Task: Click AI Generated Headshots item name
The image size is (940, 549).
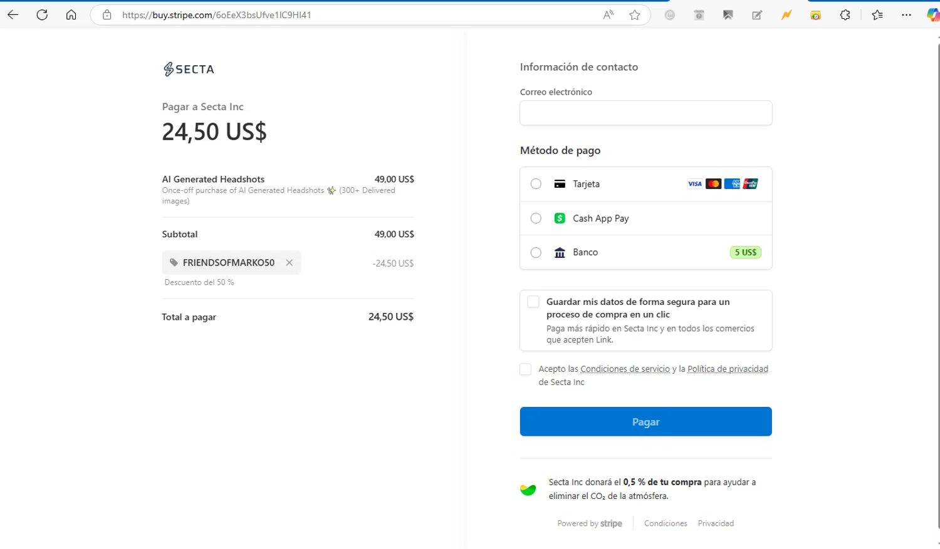Action: [x=213, y=179]
